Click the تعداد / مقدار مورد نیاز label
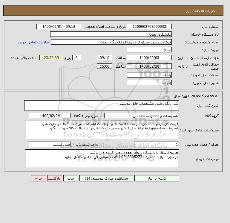This screenshot has width=230, height=223. click(x=202, y=145)
